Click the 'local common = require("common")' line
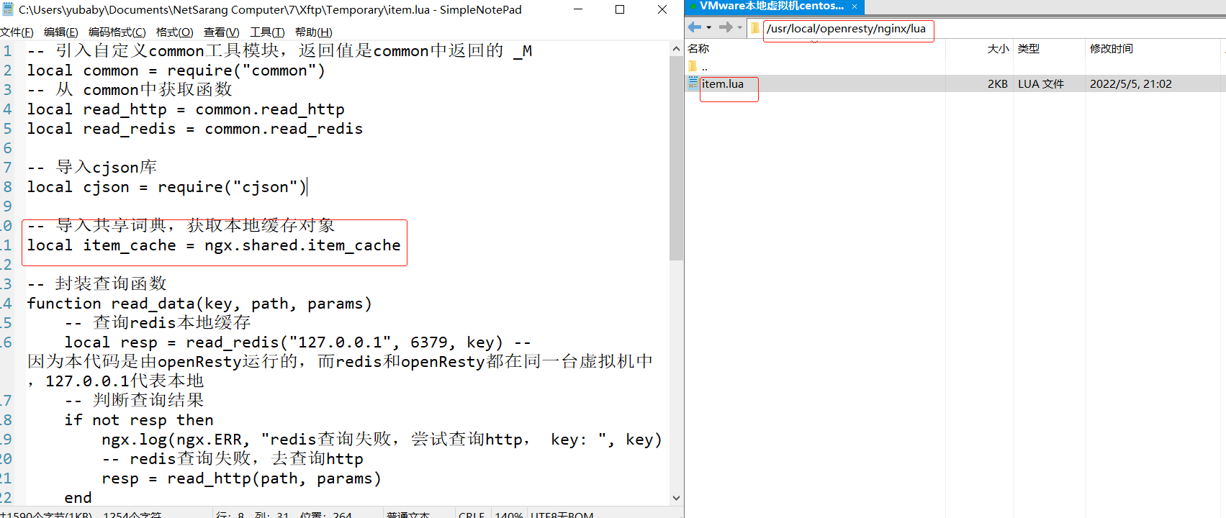The width and height of the screenshot is (1226, 518). point(176,71)
